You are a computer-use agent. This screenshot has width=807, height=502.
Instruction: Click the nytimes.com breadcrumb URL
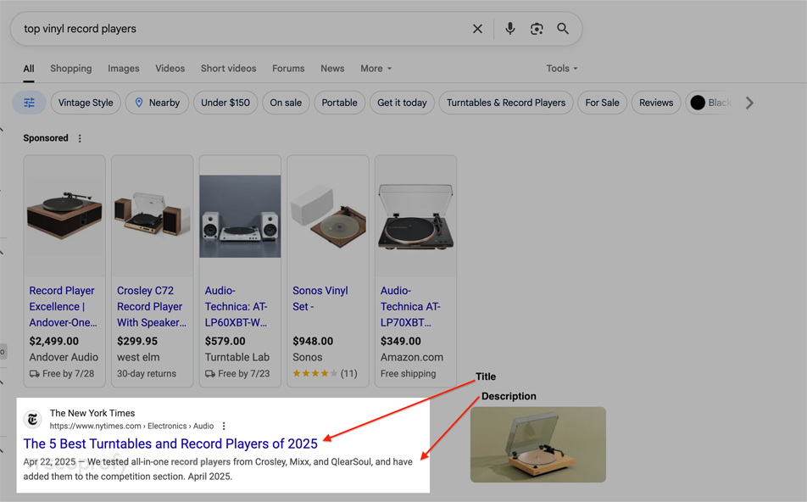pos(131,427)
